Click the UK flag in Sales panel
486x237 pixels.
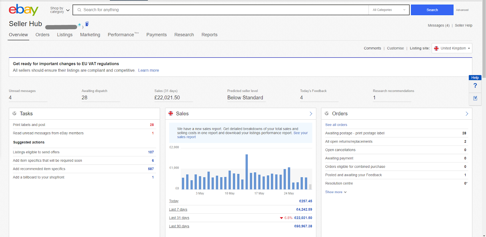coord(171,113)
